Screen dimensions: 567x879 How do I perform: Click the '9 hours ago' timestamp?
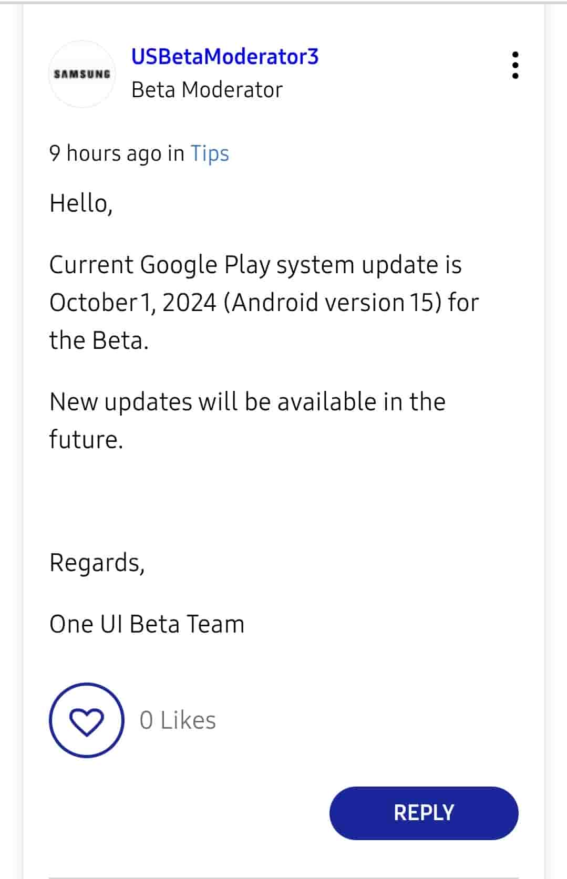106,153
